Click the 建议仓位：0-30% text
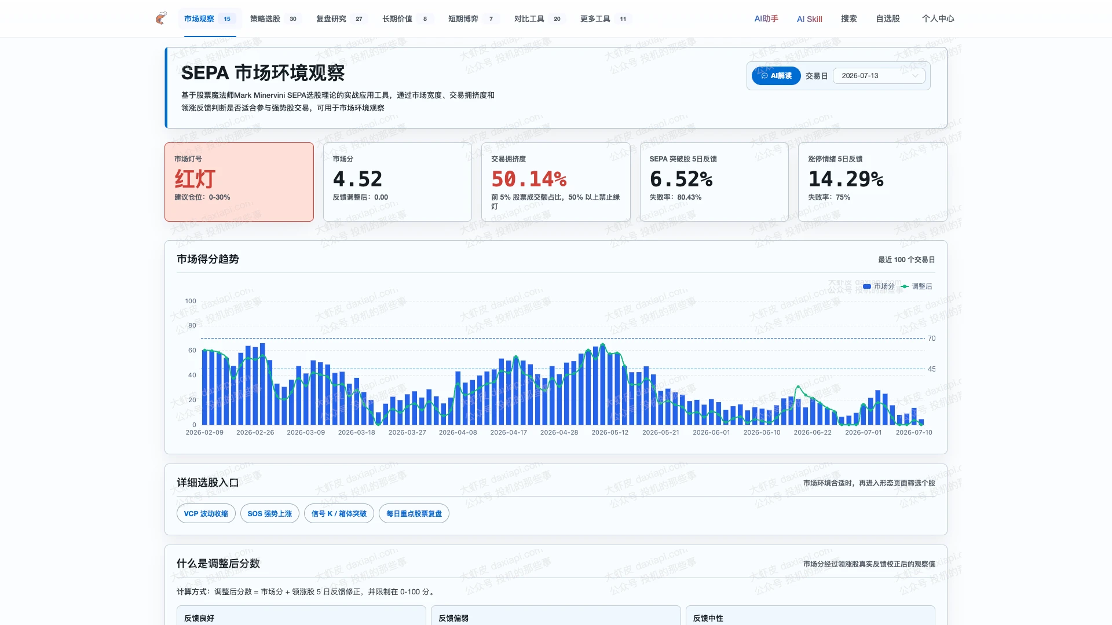This screenshot has height=625, width=1112. coord(202,197)
